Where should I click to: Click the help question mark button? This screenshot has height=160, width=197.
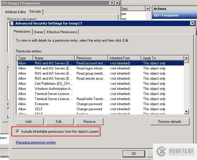(x=112, y=3)
